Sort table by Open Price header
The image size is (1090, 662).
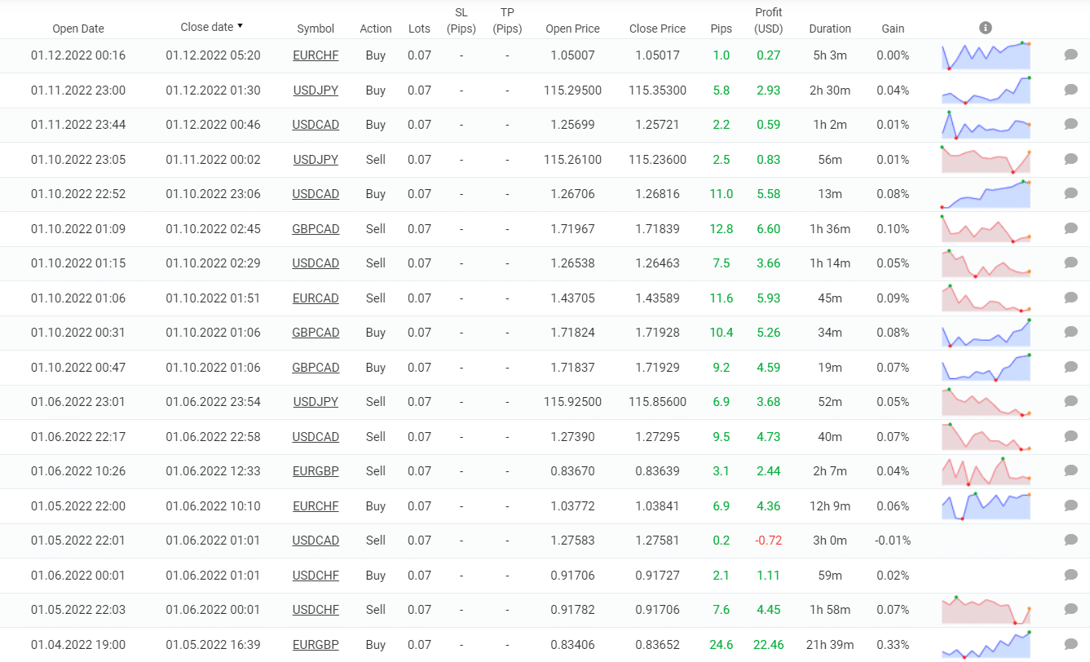point(572,29)
